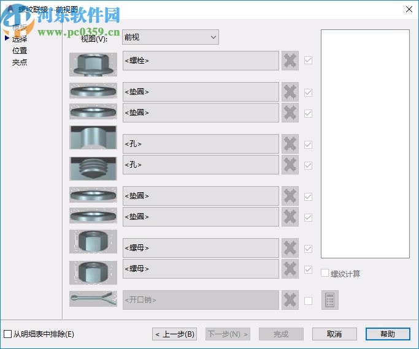Clear the first <孔> entry
This screenshot has width=419, height=349.
pos(290,144)
